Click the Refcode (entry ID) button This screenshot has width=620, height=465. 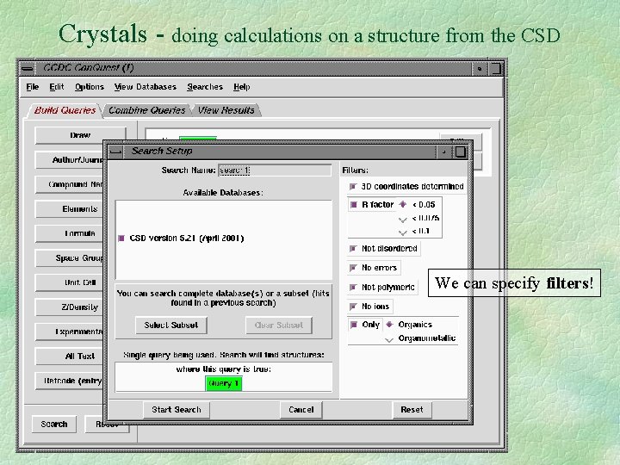69,381
